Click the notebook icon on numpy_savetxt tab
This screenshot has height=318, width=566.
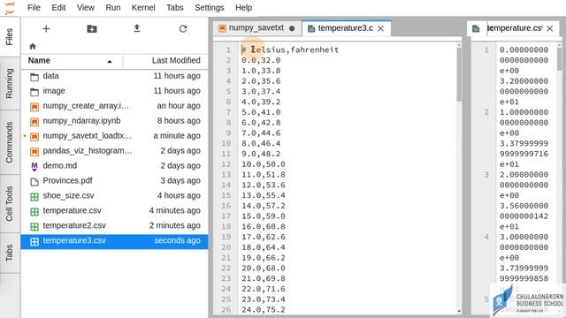point(222,28)
